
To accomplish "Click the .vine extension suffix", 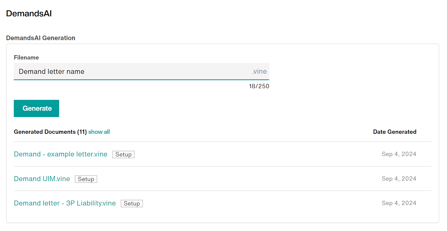I will click(x=259, y=72).
